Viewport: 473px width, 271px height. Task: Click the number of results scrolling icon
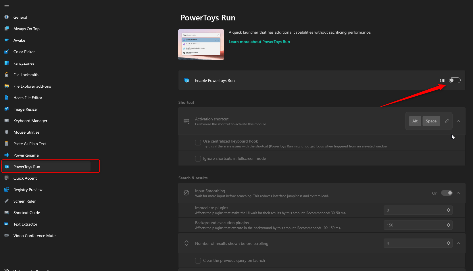point(186,243)
